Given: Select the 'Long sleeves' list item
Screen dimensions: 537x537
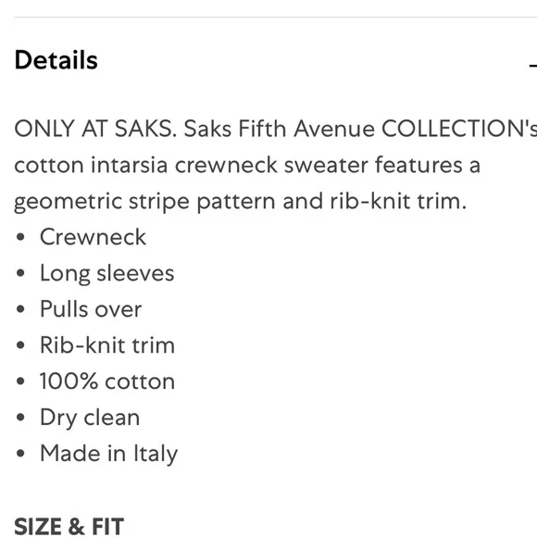Looking at the screenshot, I should point(107,274).
